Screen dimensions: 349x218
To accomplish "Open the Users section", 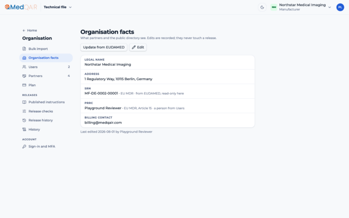I will pyautogui.click(x=46, y=67).
